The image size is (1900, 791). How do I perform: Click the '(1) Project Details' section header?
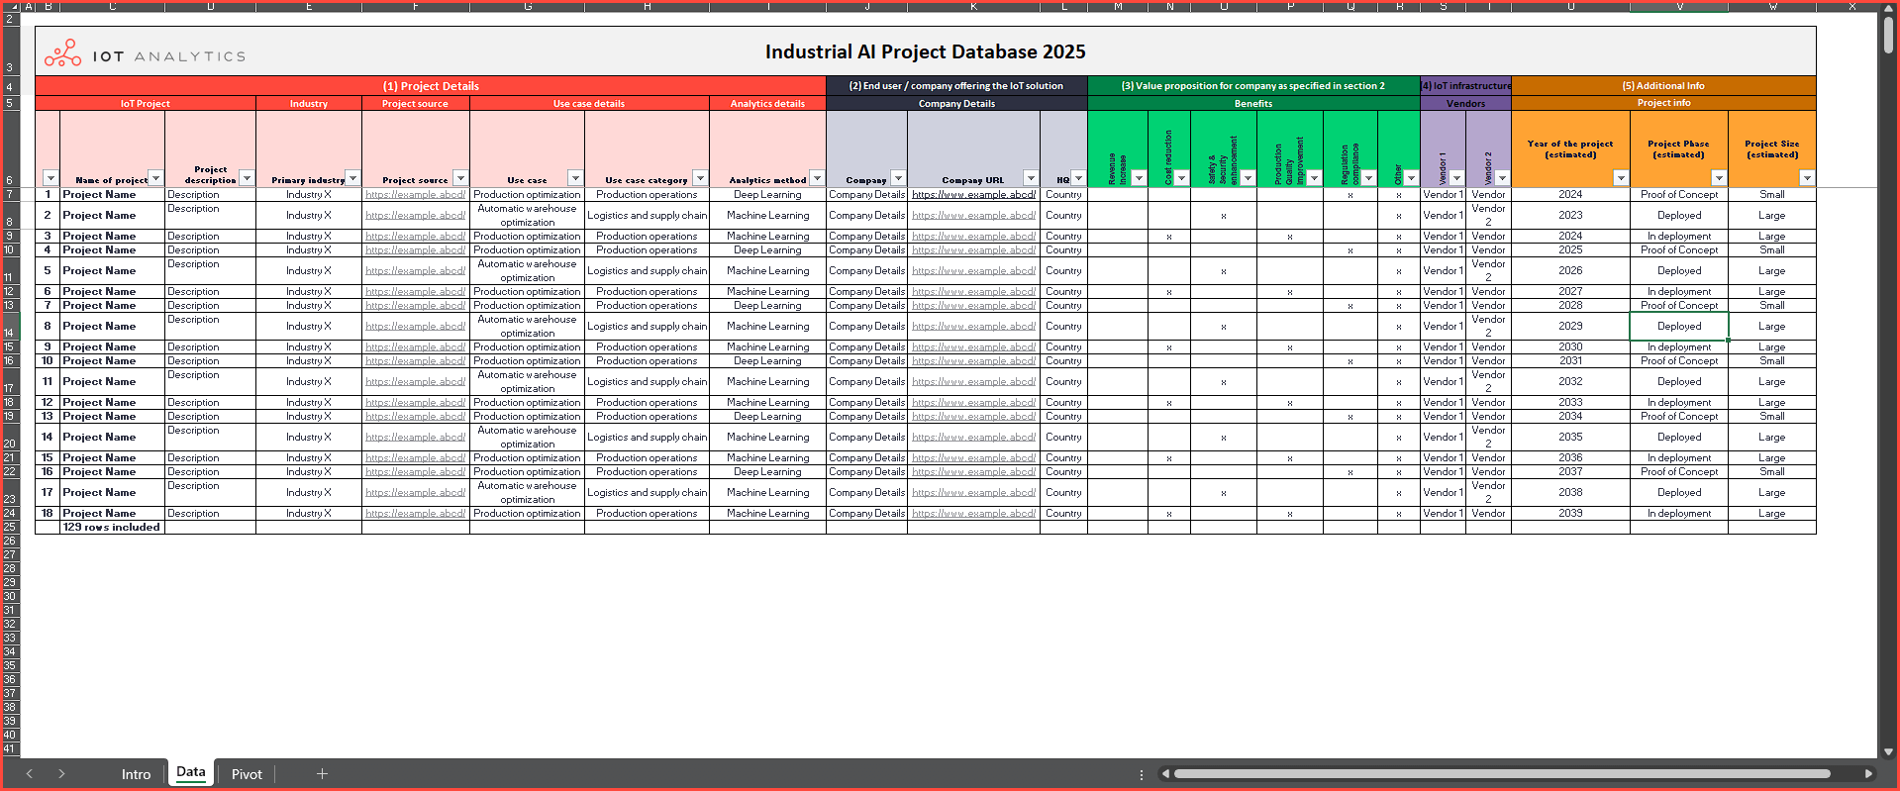[431, 86]
